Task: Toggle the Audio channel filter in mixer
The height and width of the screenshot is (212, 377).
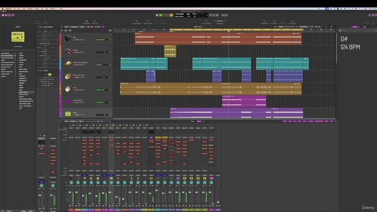Action: coord(285,121)
